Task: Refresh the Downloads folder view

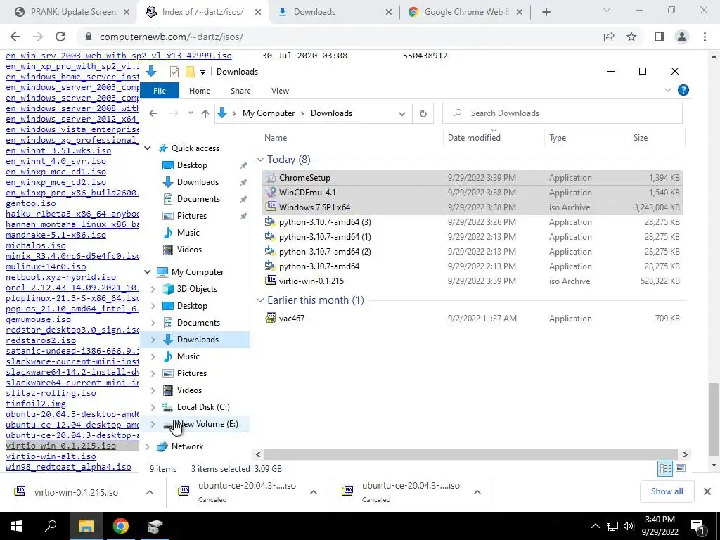Action: (x=423, y=113)
